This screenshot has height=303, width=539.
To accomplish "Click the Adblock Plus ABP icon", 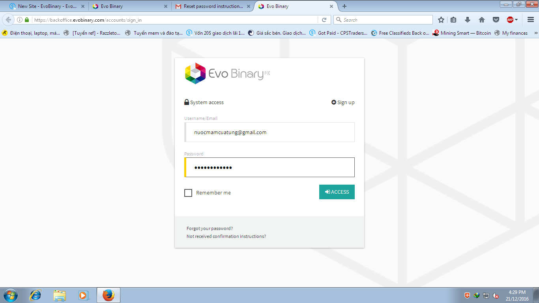I will click(x=510, y=20).
